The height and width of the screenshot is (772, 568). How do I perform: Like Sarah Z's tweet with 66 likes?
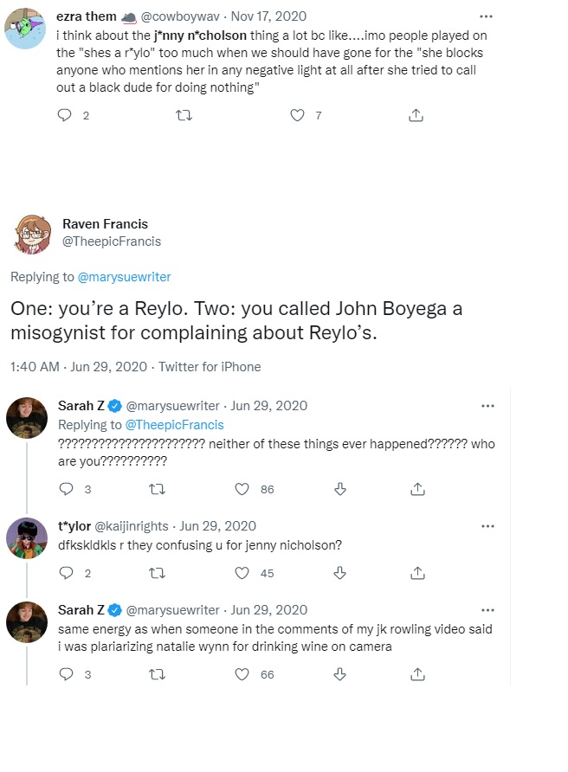tap(242, 674)
